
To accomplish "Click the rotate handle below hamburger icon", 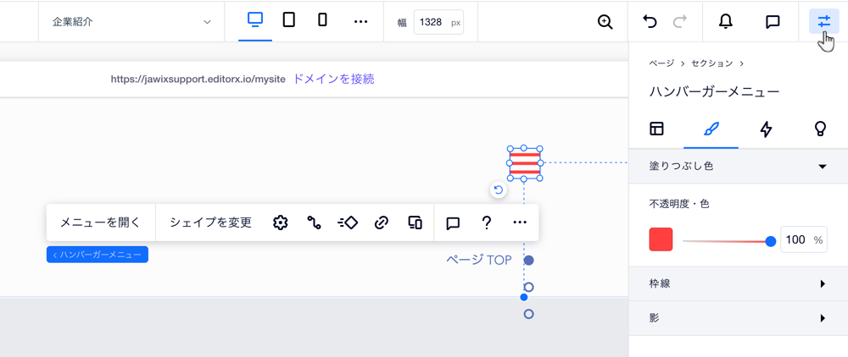I will tap(498, 189).
